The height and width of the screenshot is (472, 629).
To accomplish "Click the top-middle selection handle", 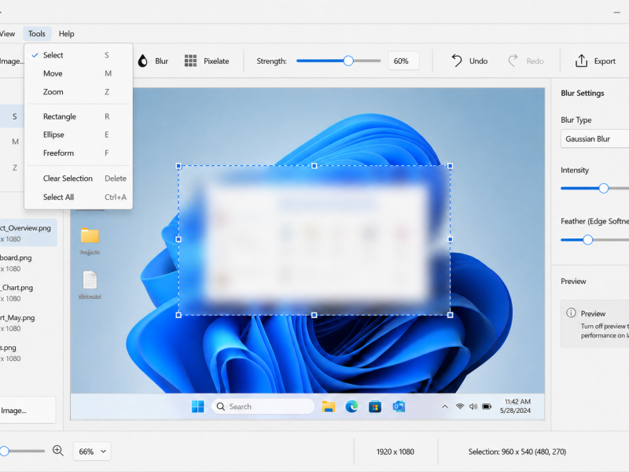I will (314, 166).
